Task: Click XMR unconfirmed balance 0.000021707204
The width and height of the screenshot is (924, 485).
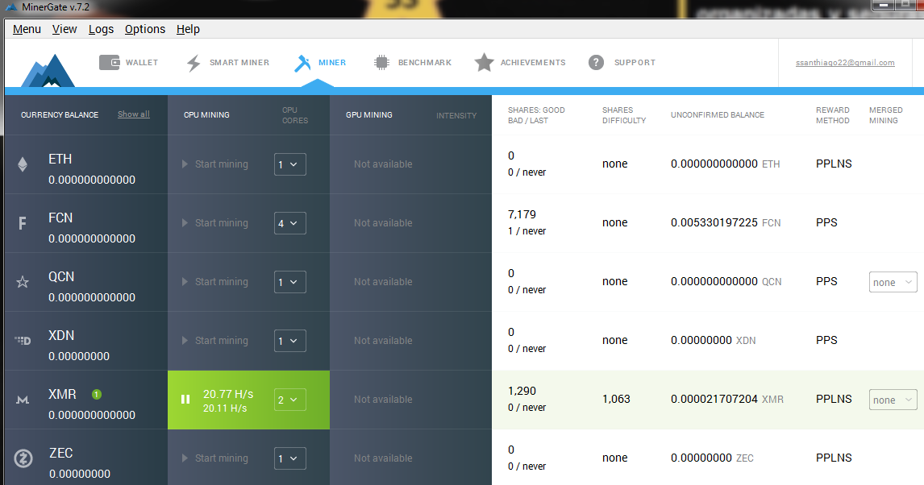Action: click(x=714, y=399)
